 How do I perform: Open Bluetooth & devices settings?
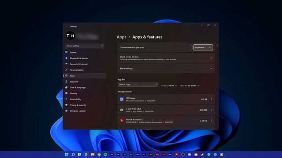click(85, 58)
